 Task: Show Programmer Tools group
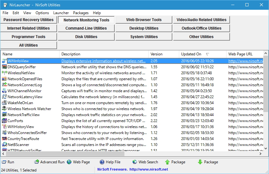tap(28, 37)
